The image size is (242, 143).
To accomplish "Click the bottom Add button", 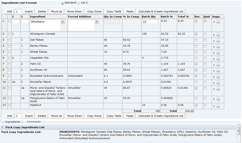I will 10,116.
